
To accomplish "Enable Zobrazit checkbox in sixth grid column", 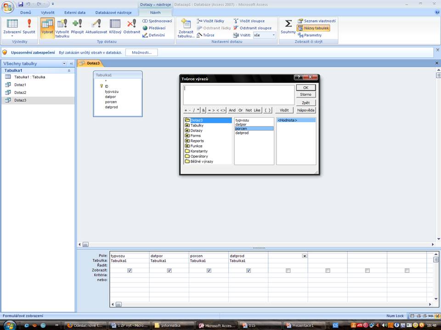I will [328, 270].
